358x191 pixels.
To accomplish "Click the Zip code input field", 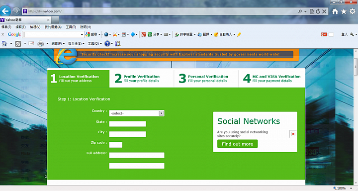I will [116, 145].
